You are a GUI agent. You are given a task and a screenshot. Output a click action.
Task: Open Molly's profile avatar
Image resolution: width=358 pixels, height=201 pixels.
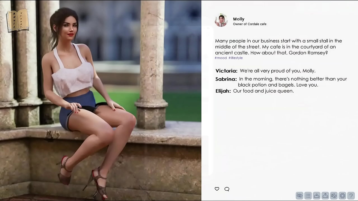tap(221, 20)
